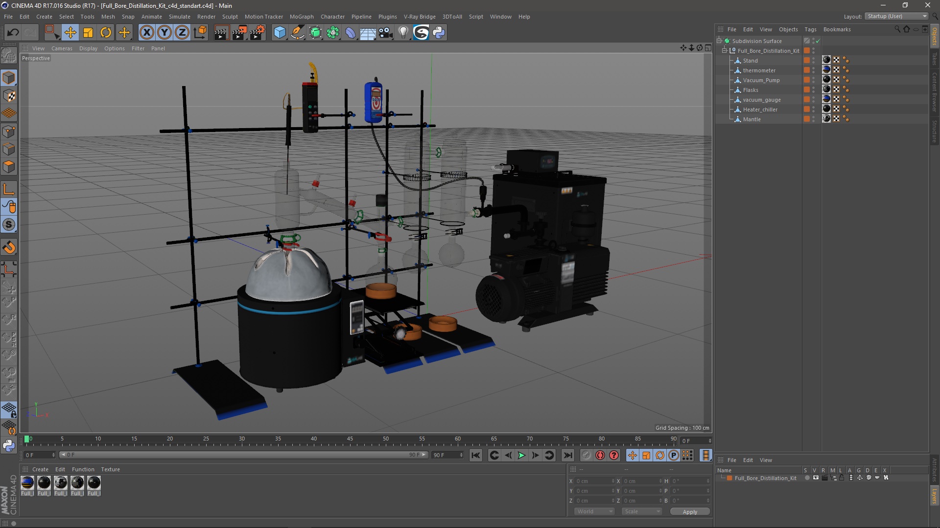Switch to the Structure side tab
Viewport: 940px width, 528px height.
(x=935, y=131)
